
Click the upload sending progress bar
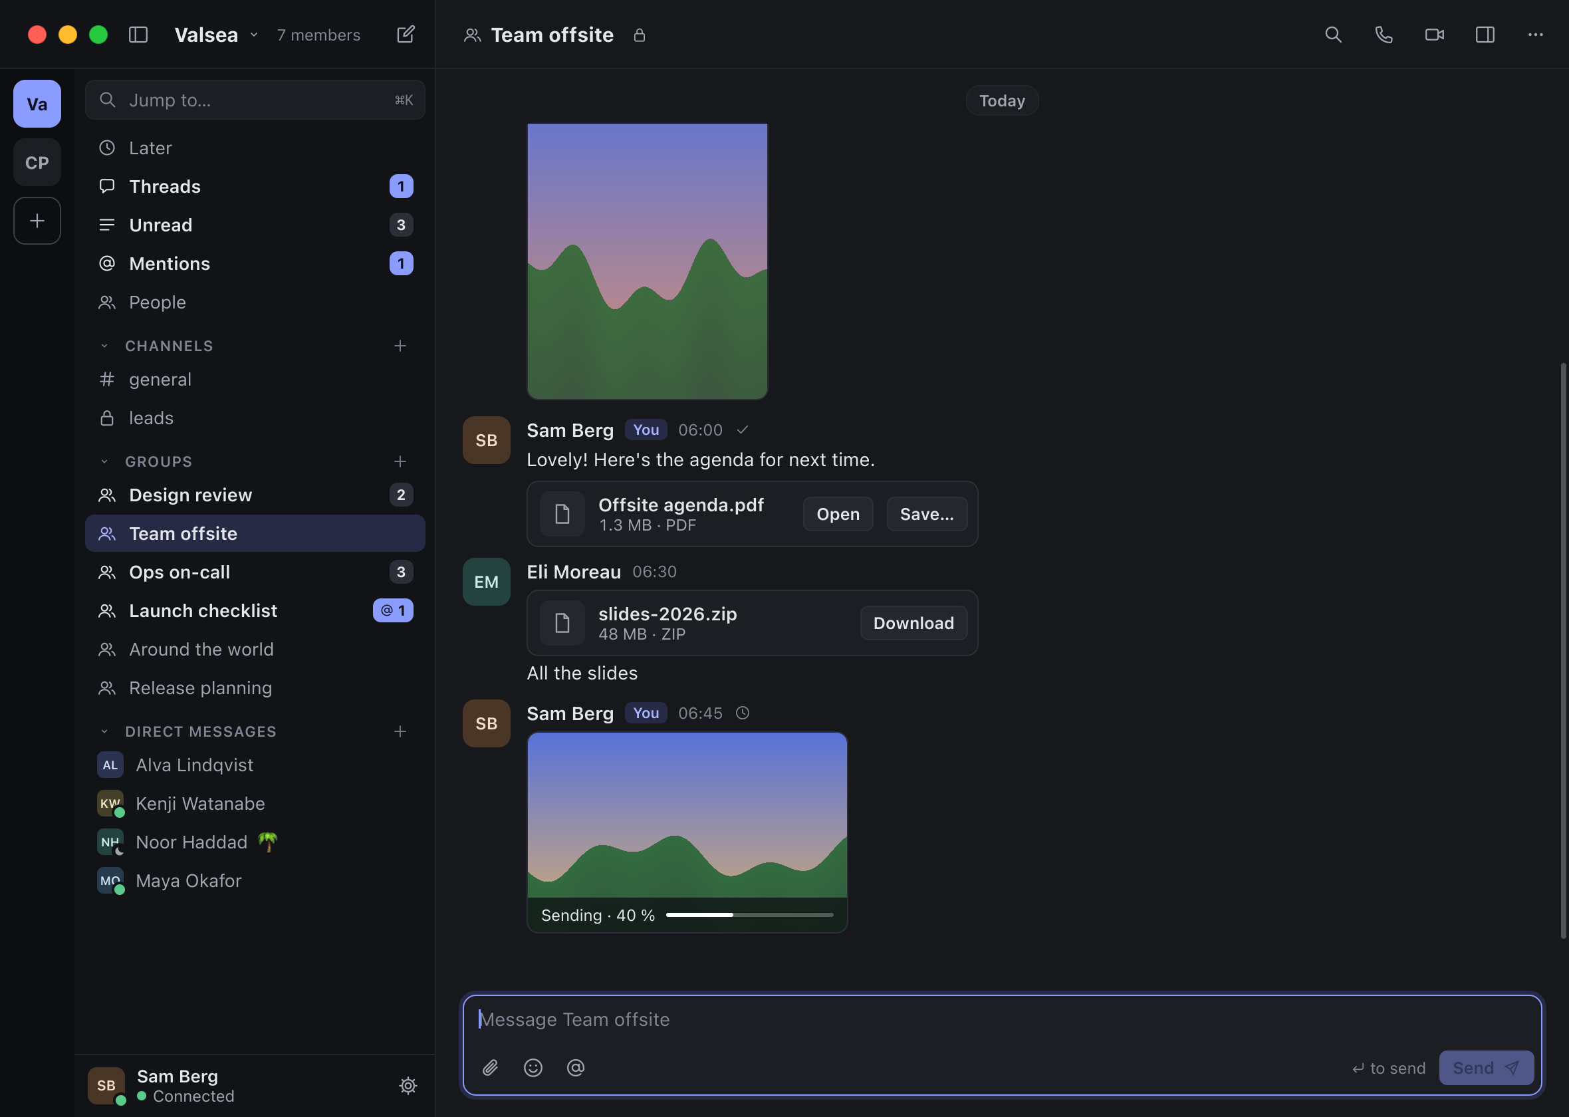[749, 915]
